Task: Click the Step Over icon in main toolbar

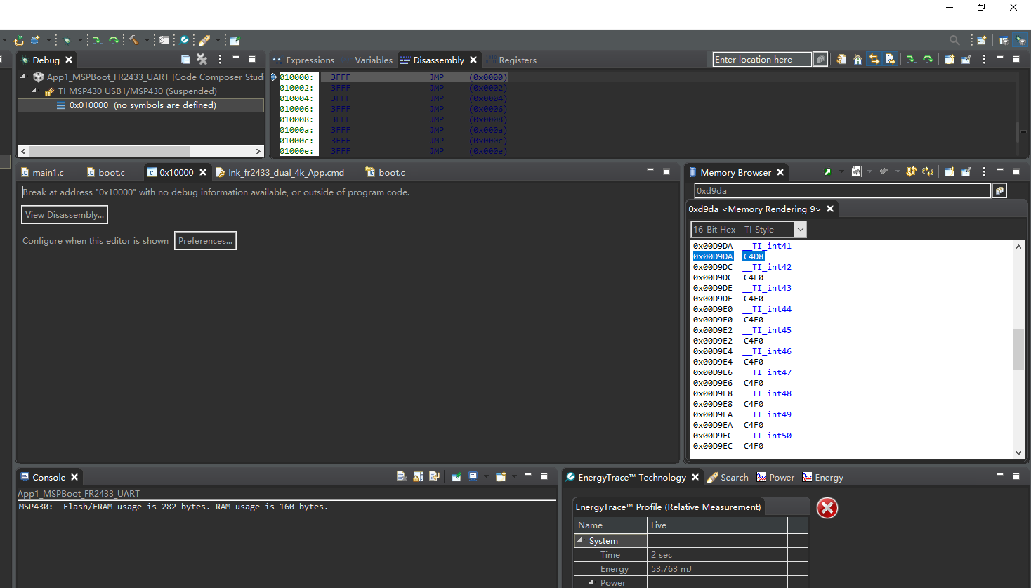Action: pos(113,41)
